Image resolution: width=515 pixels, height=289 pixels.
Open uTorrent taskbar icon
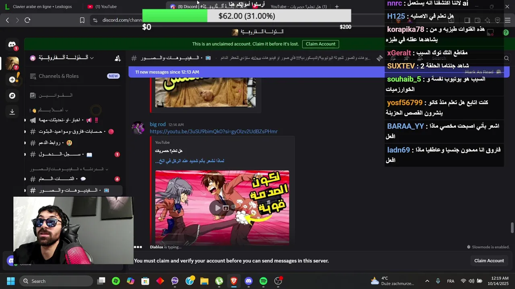click(219, 281)
